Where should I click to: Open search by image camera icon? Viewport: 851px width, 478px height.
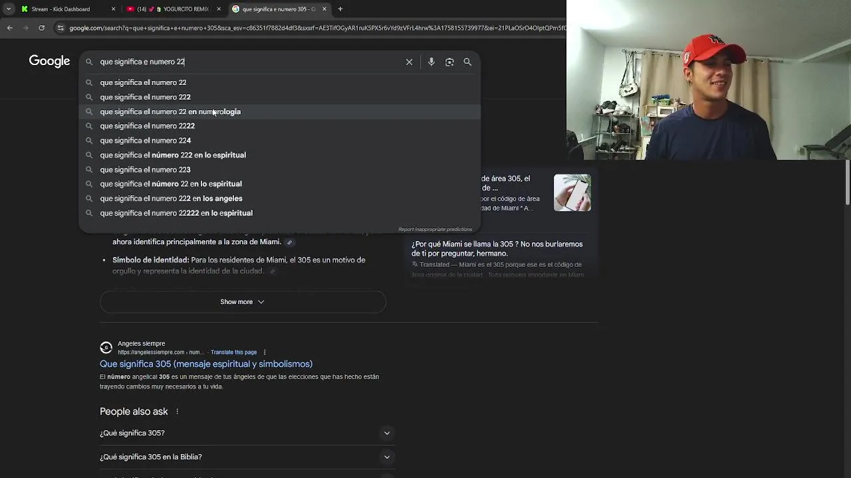(449, 62)
